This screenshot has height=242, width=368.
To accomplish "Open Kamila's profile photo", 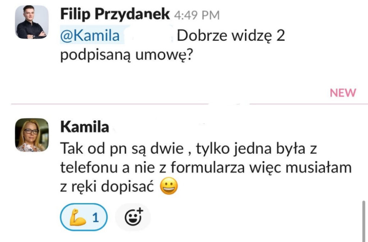I will [32, 135].
